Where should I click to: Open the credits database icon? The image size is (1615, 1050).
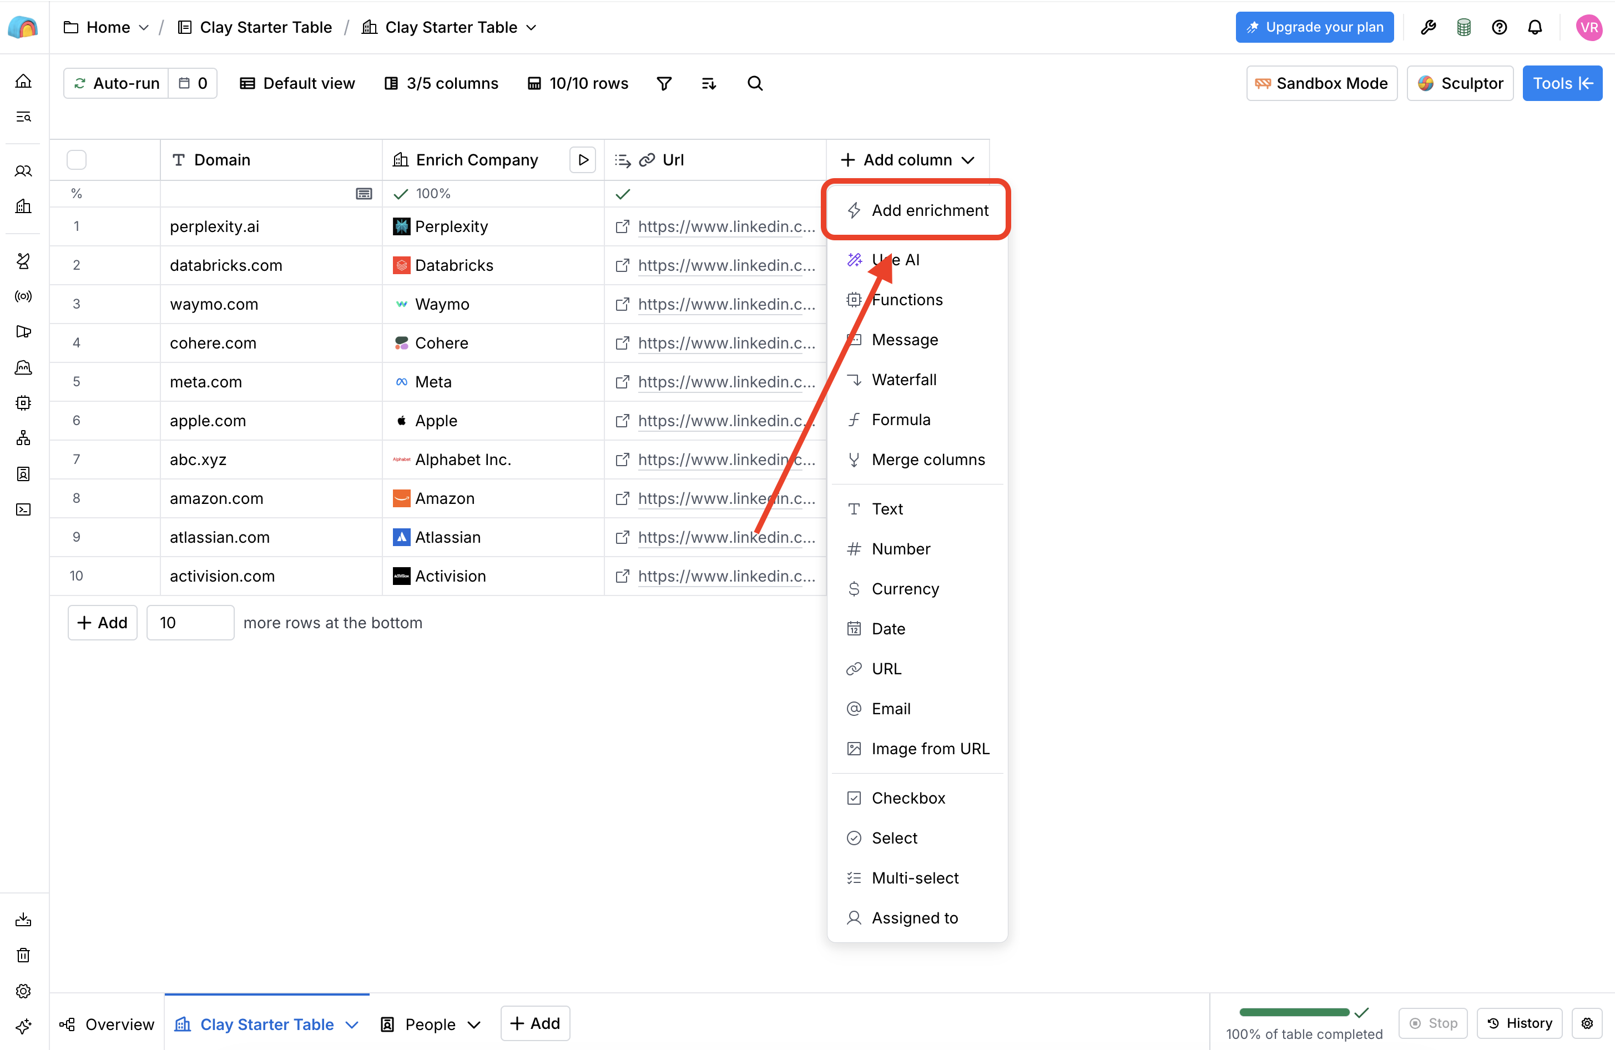1463,27
